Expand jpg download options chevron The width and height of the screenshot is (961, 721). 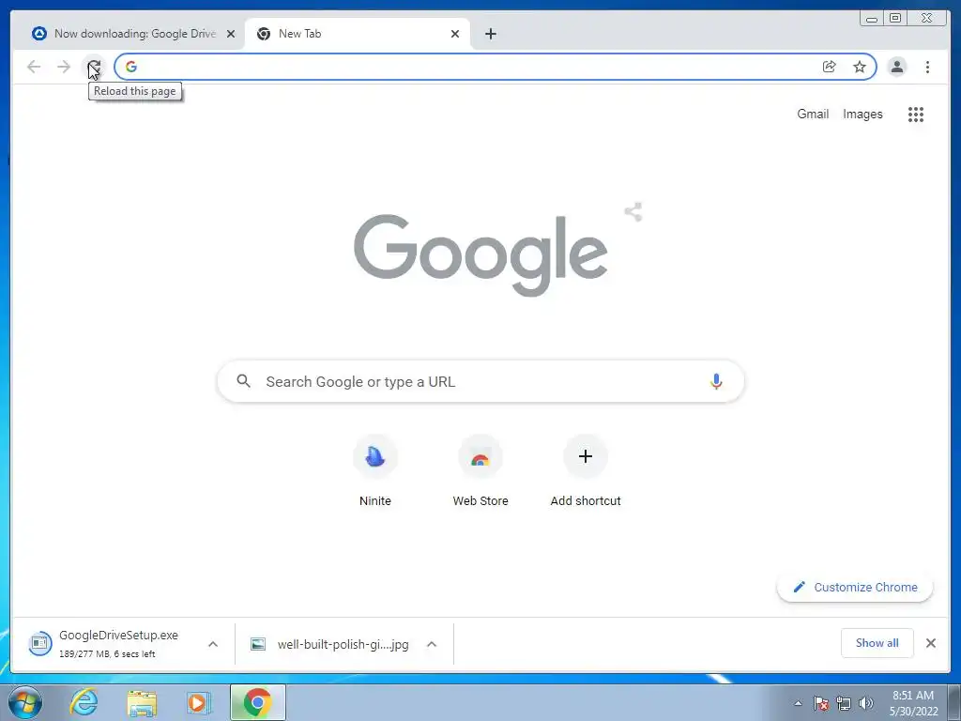[x=432, y=644]
